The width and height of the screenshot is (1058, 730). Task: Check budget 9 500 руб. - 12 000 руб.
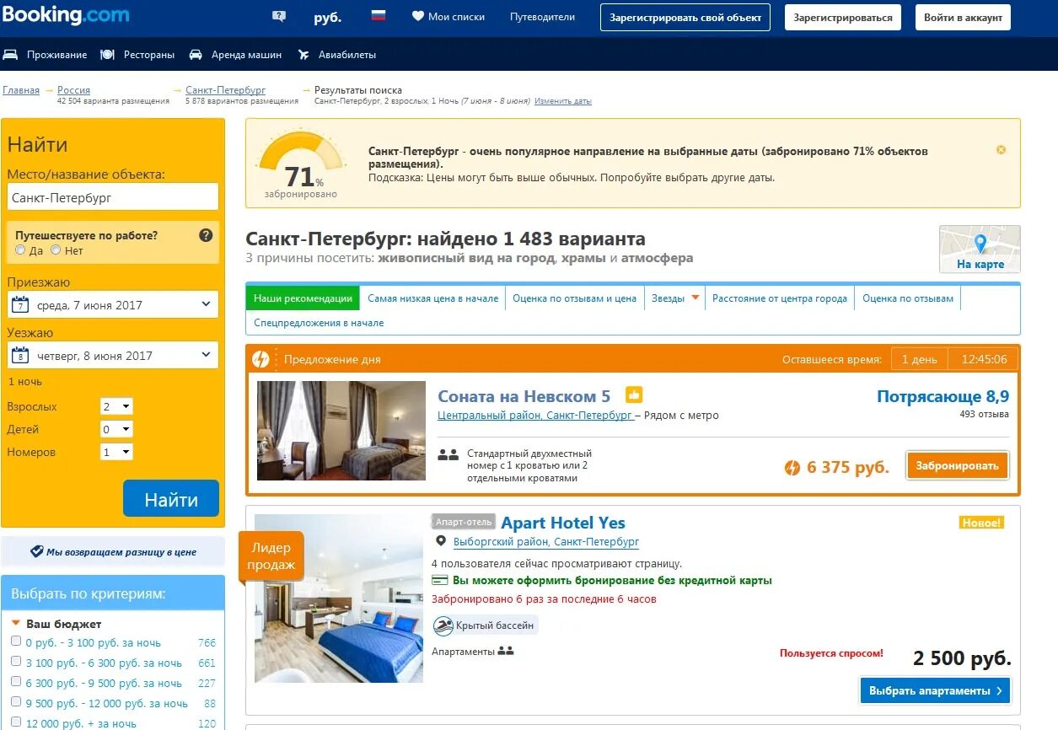[x=16, y=702]
